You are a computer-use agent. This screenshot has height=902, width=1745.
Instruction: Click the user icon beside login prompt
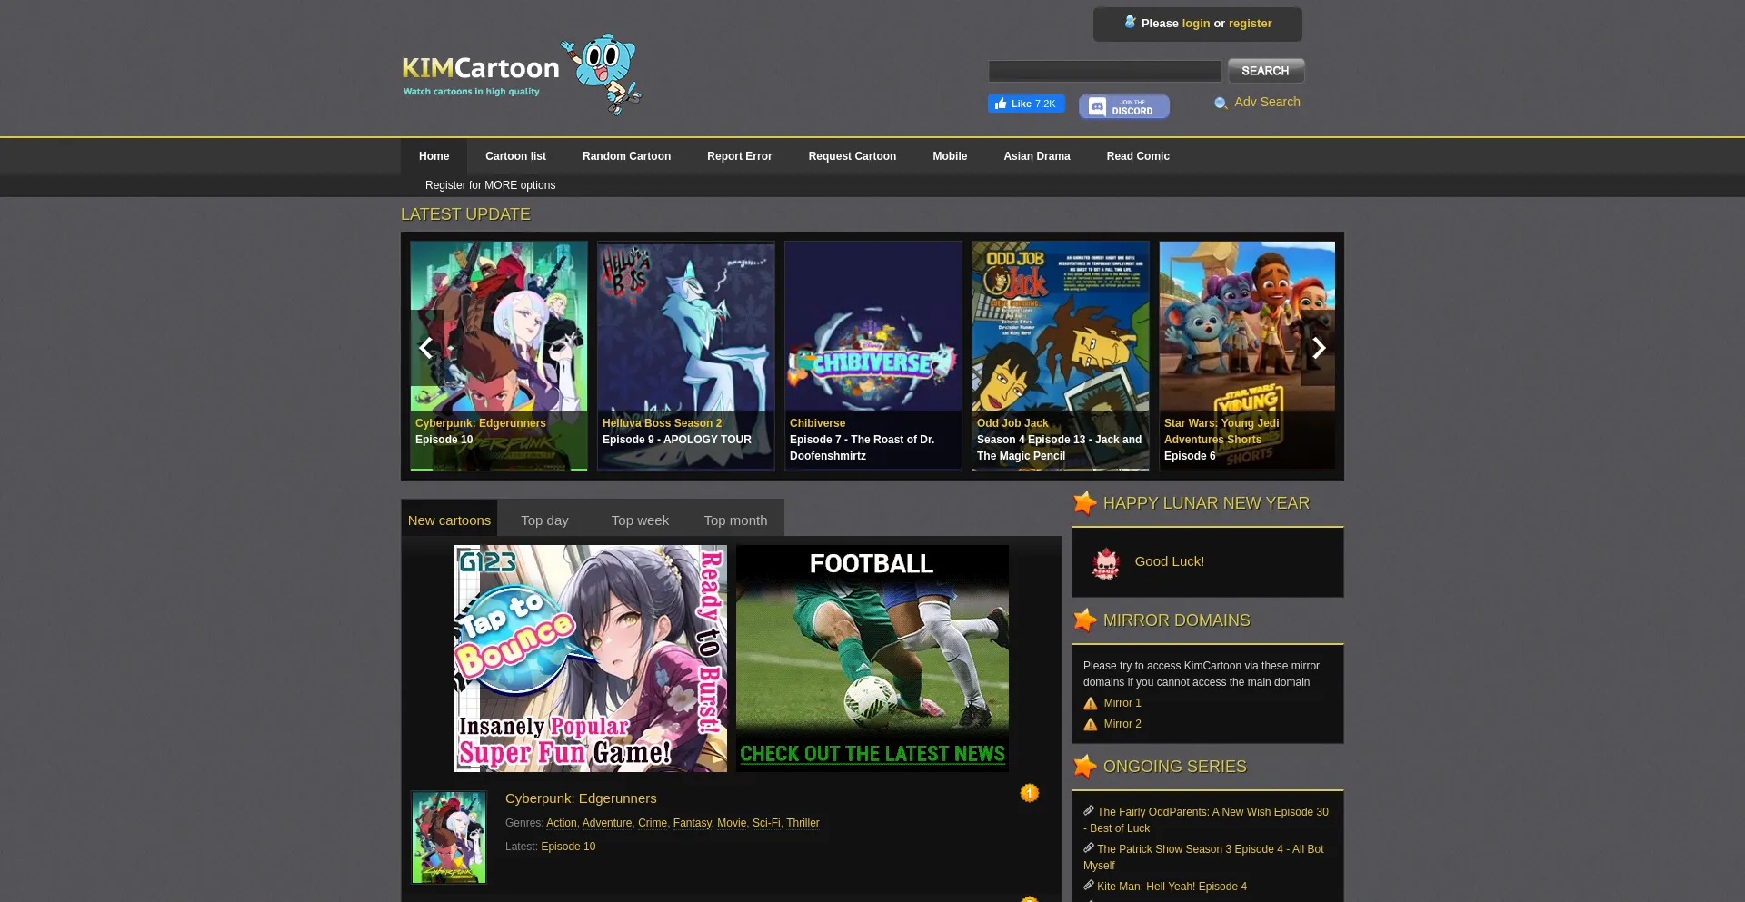1130,22
